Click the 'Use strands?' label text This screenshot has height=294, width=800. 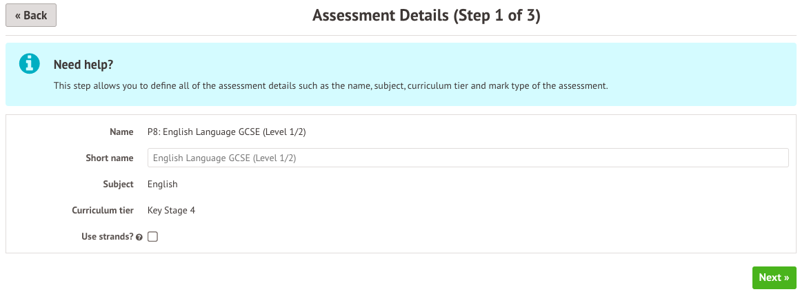tap(107, 236)
